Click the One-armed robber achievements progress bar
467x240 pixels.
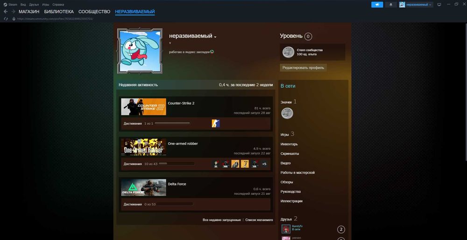[x=177, y=164]
